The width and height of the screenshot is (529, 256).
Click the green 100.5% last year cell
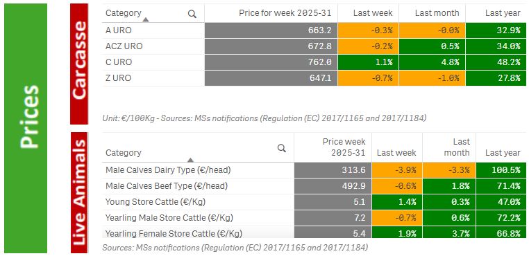[x=501, y=170]
